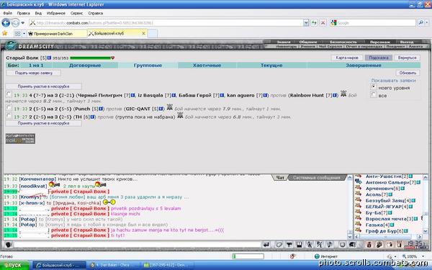The image size is (432, 270).
Task: Click the Обновить button
Action: click(408, 73)
